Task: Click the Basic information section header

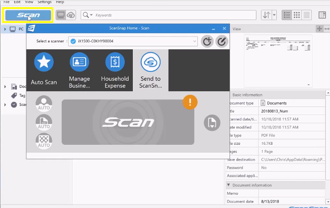Action: (277, 95)
